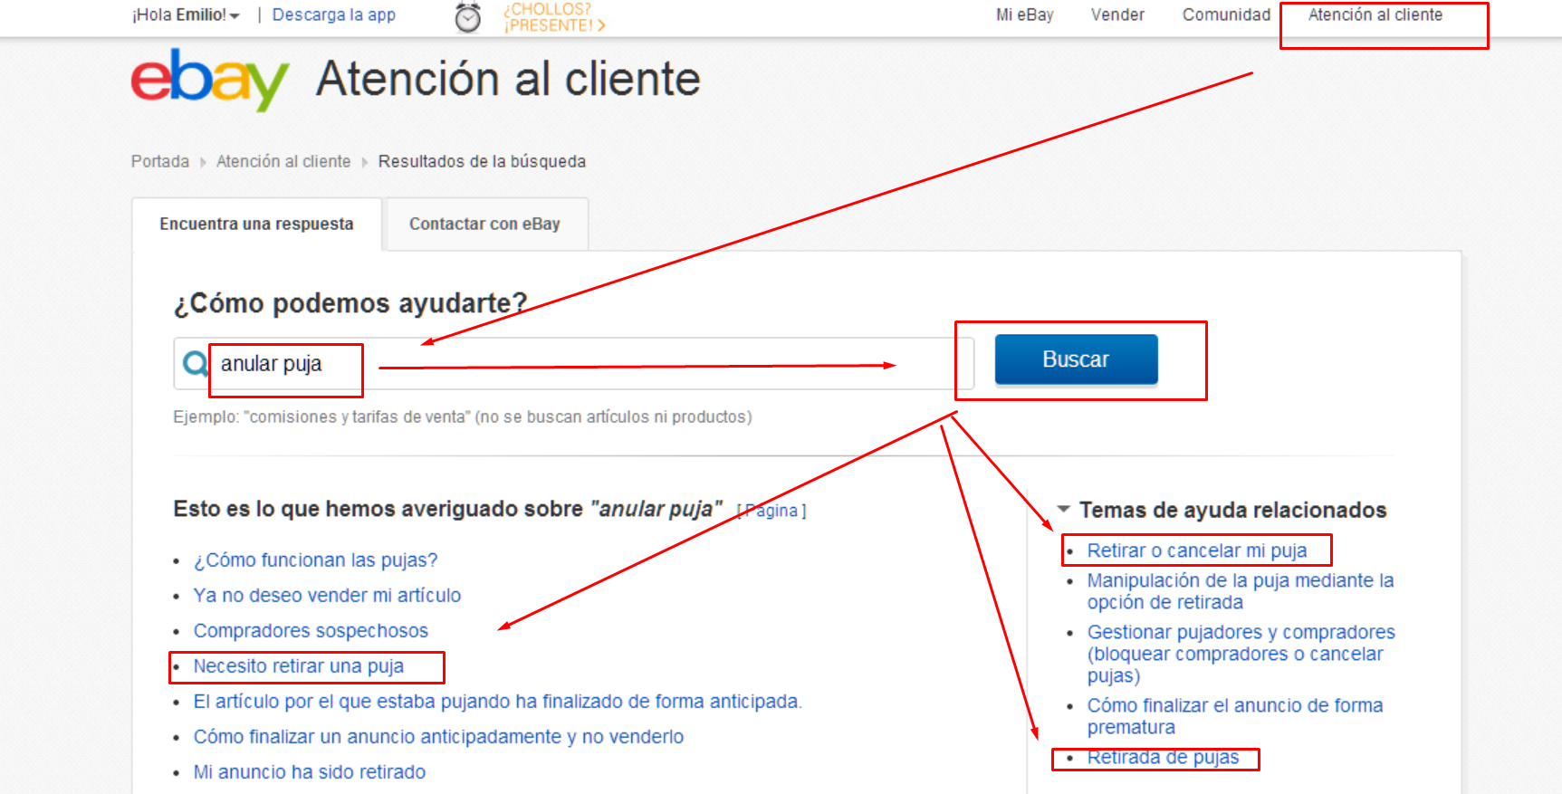The width and height of the screenshot is (1562, 794).
Task: Open the ¿CHOLLOS? ¡PRESENTE! promotion
Action: pos(554,16)
